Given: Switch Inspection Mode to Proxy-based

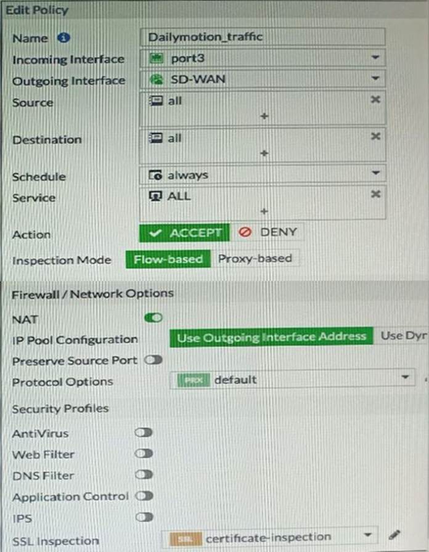Looking at the screenshot, I should 255,259.
